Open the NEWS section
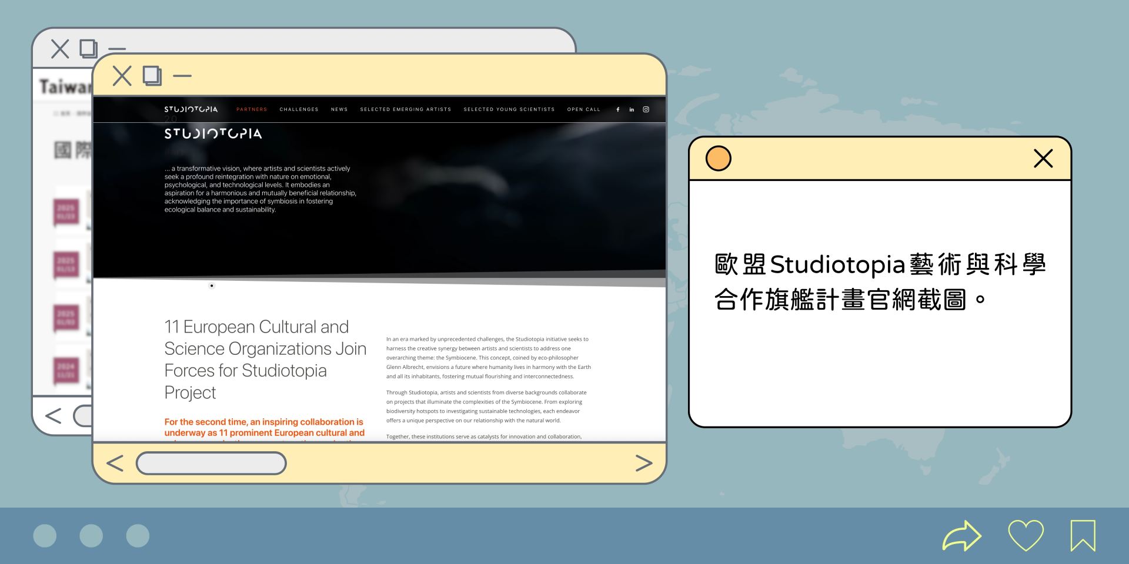Viewport: 1129px width, 564px height. pyautogui.click(x=339, y=109)
